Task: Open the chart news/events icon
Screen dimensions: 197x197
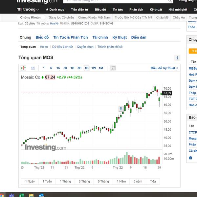Action: pyautogui.click(x=113, y=68)
